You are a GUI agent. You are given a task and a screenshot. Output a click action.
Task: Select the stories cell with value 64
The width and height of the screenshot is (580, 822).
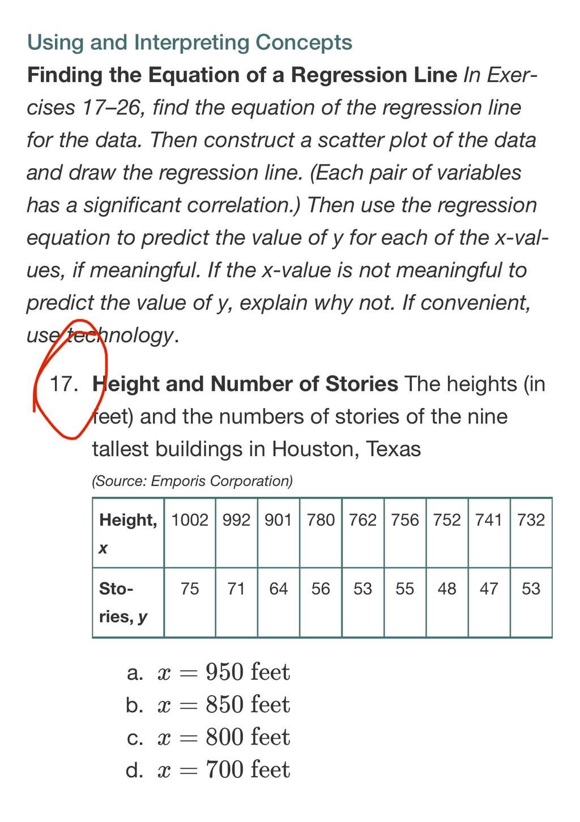pyautogui.click(x=278, y=602)
